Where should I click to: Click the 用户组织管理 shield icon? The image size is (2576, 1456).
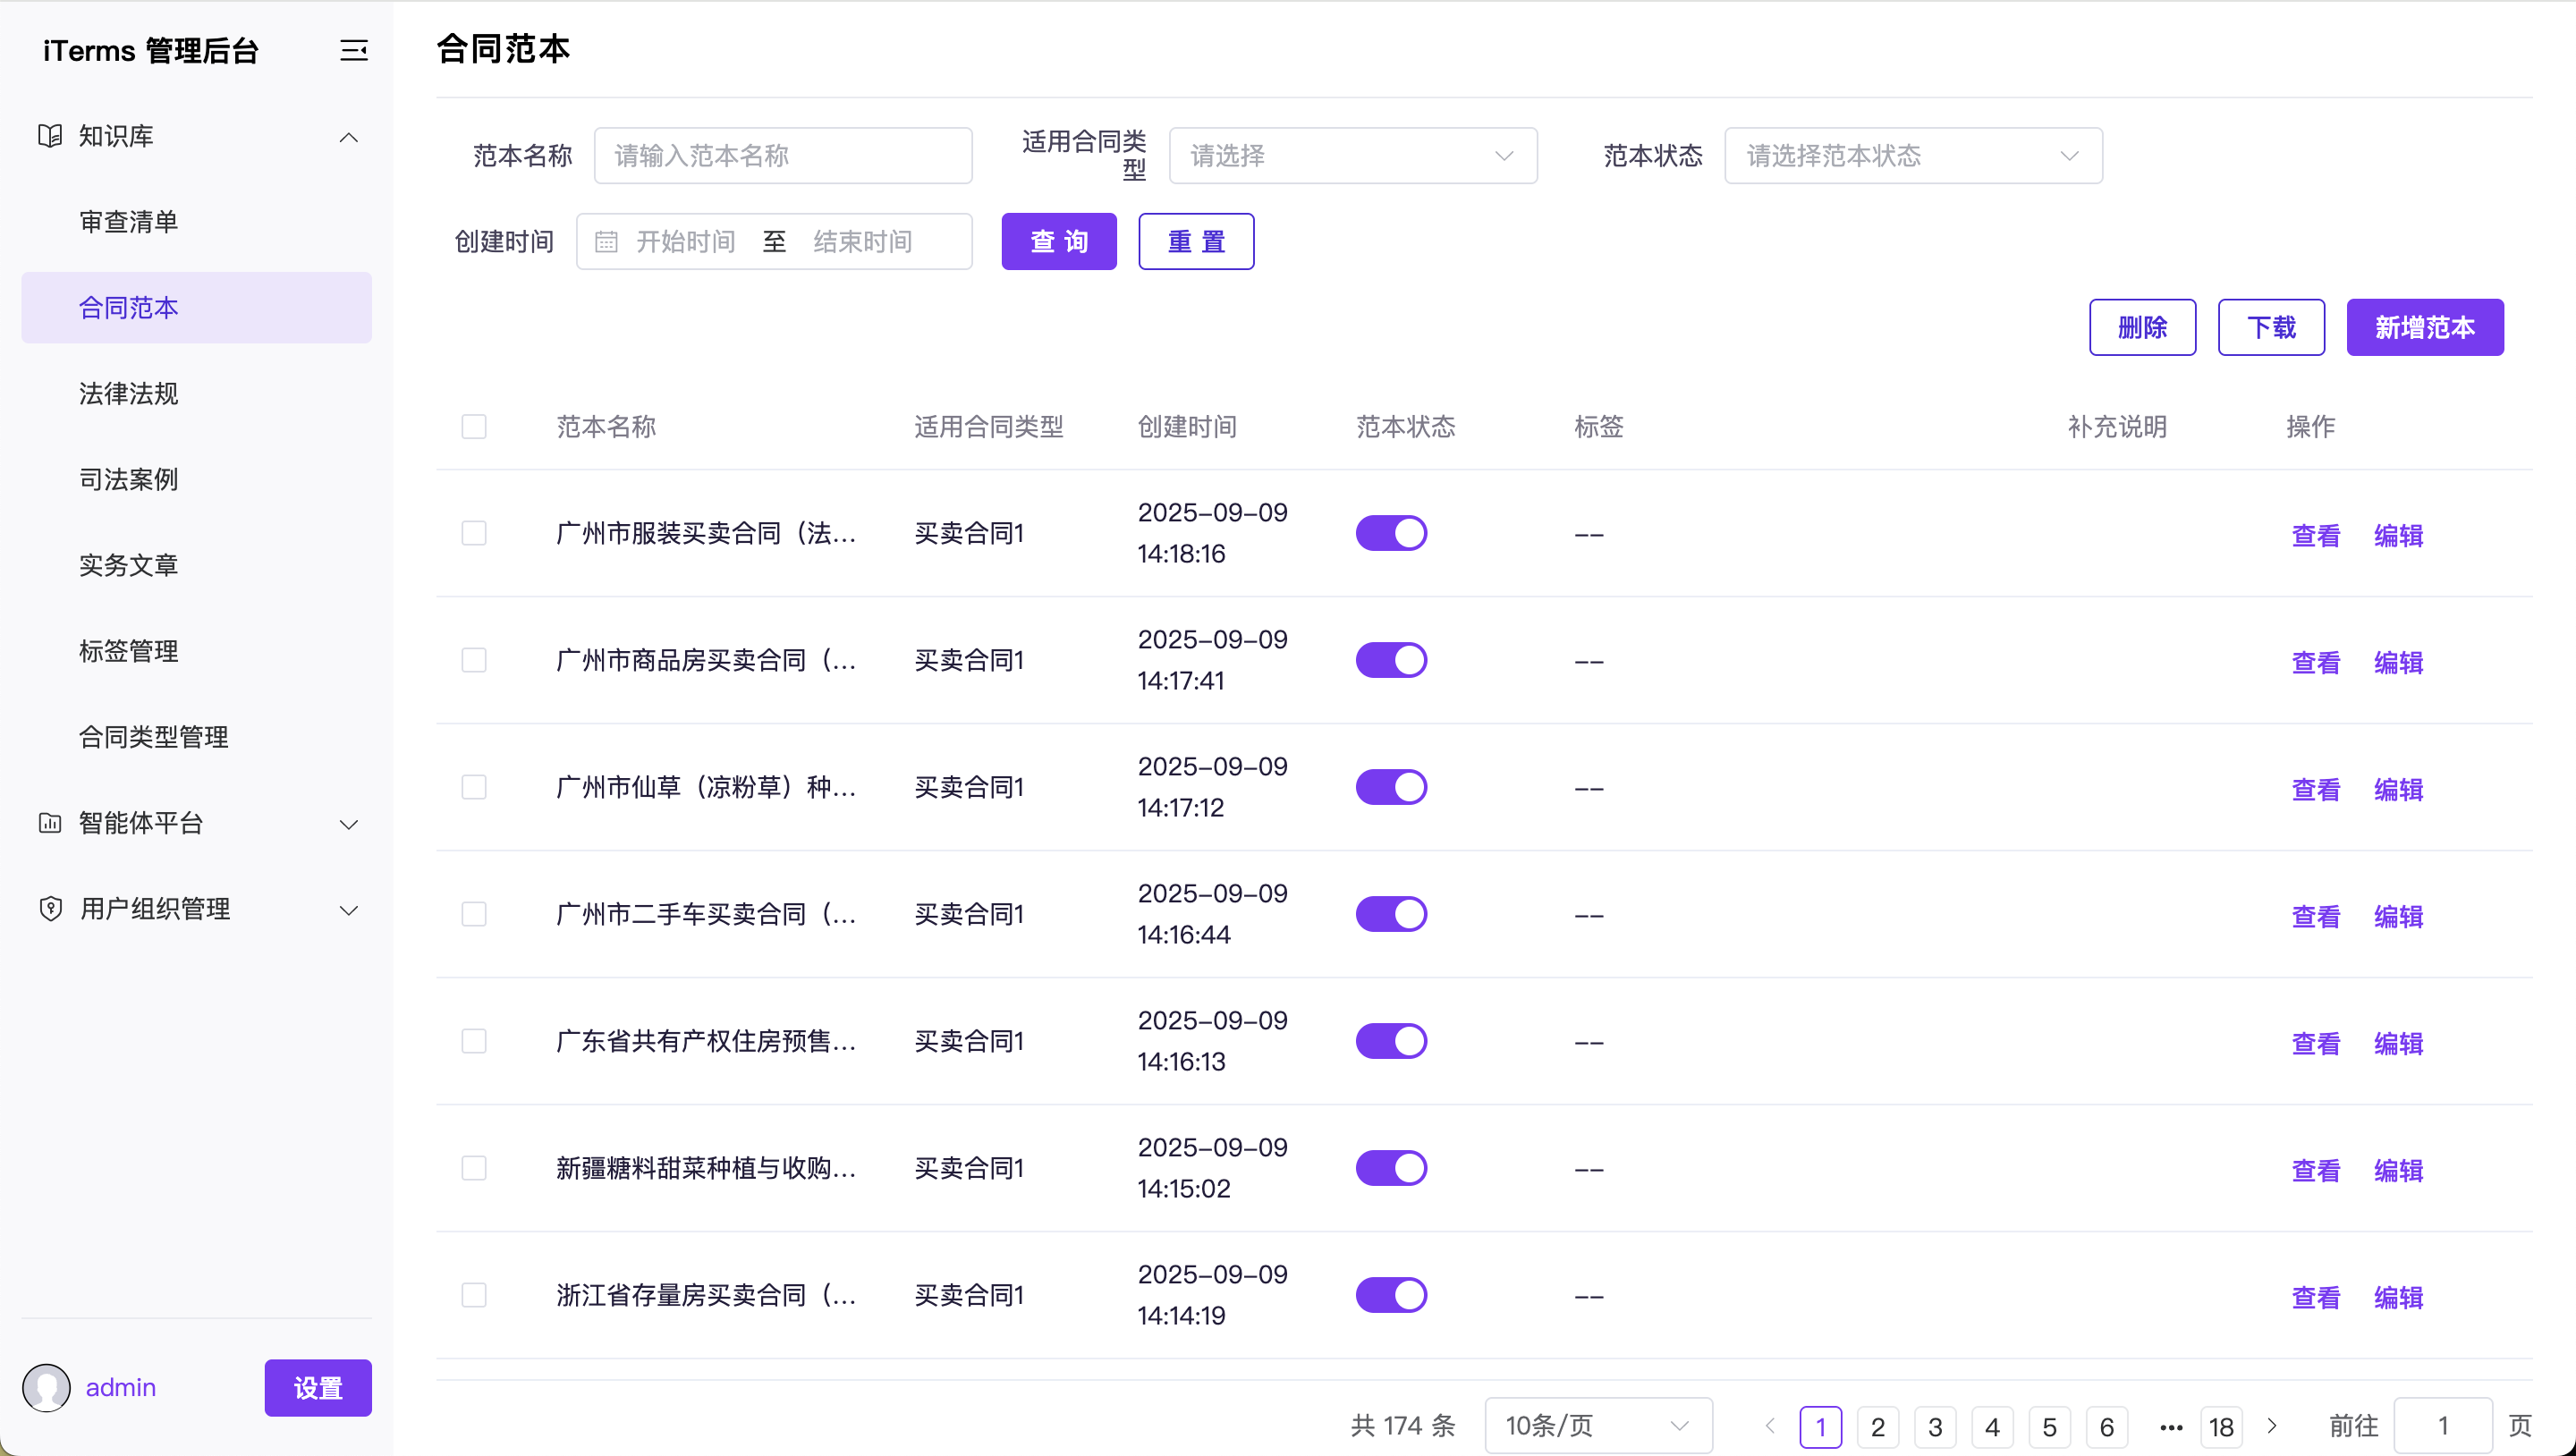coord(50,909)
